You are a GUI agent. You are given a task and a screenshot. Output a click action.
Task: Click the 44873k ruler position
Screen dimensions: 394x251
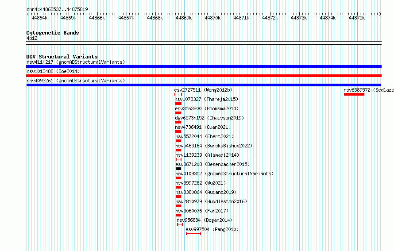(299, 18)
